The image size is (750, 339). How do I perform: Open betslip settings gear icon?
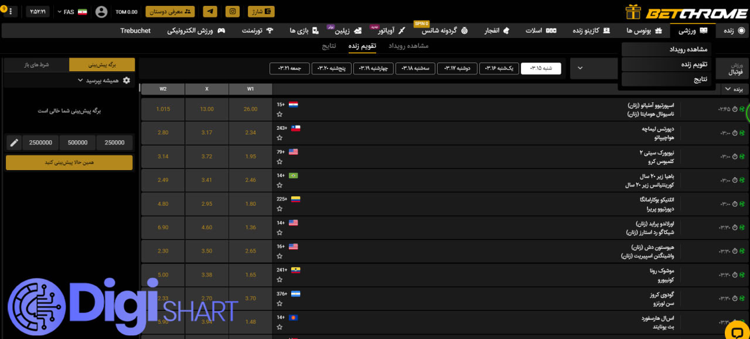pos(127,80)
